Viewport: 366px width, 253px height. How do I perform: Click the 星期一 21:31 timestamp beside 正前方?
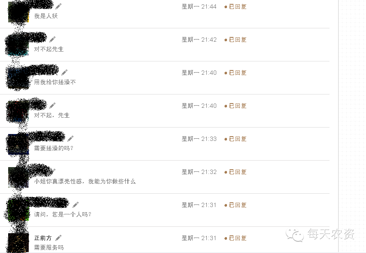click(x=199, y=238)
